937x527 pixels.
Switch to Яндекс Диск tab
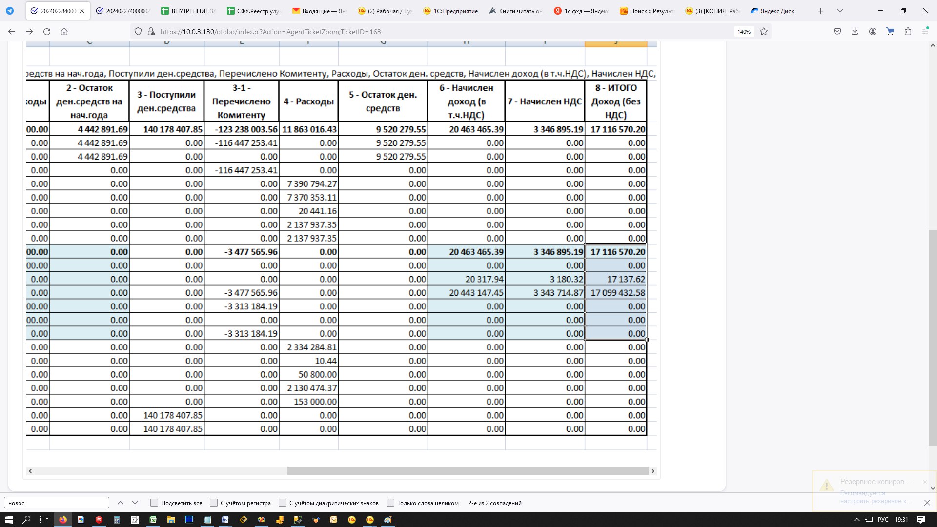click(x=776, y=11)
